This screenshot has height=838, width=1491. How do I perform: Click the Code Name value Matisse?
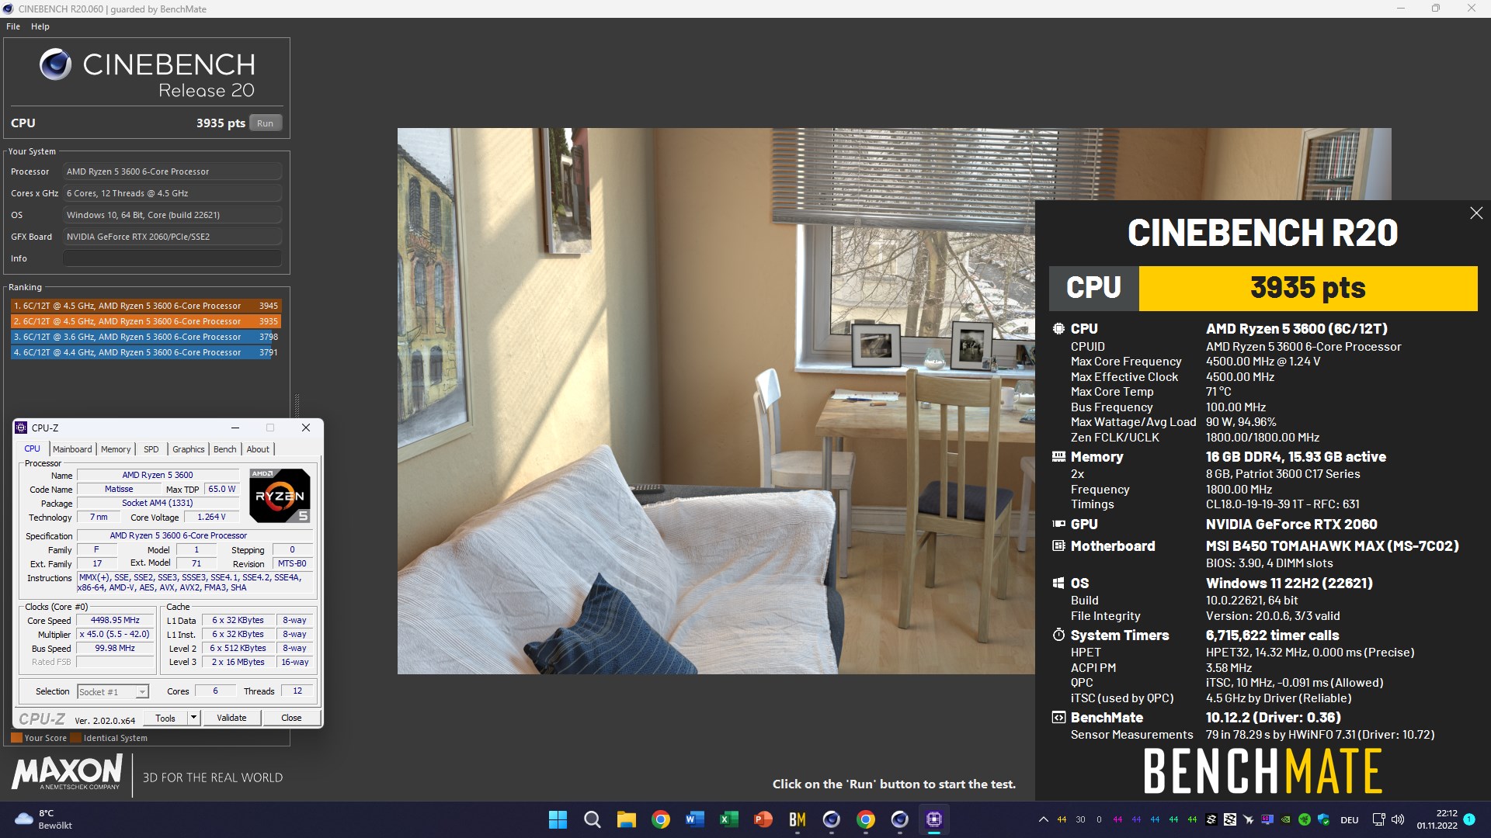point(119,490)
